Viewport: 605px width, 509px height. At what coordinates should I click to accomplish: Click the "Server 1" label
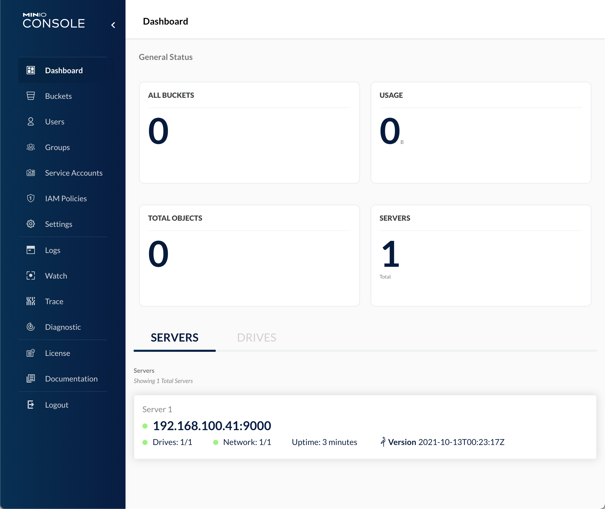tap(157, 409)
